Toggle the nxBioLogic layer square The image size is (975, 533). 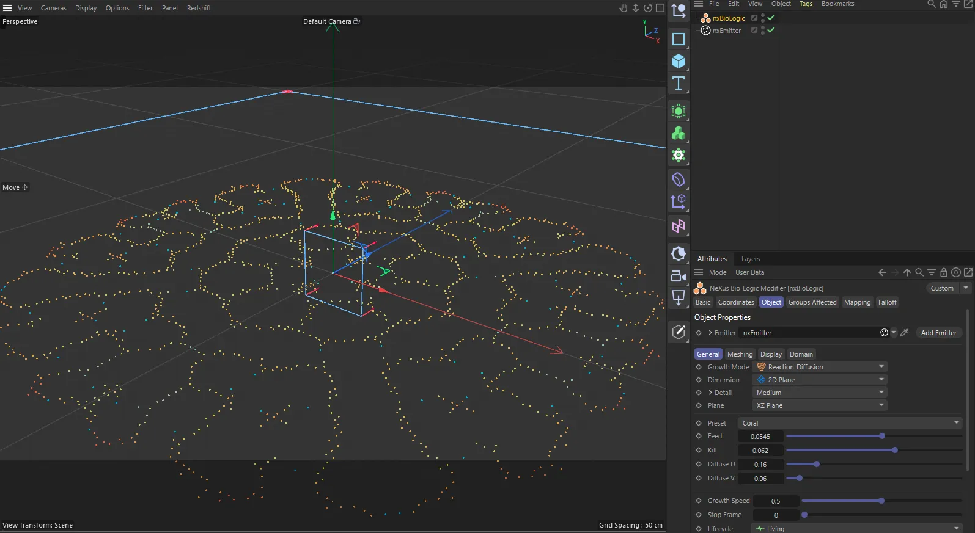754,18
